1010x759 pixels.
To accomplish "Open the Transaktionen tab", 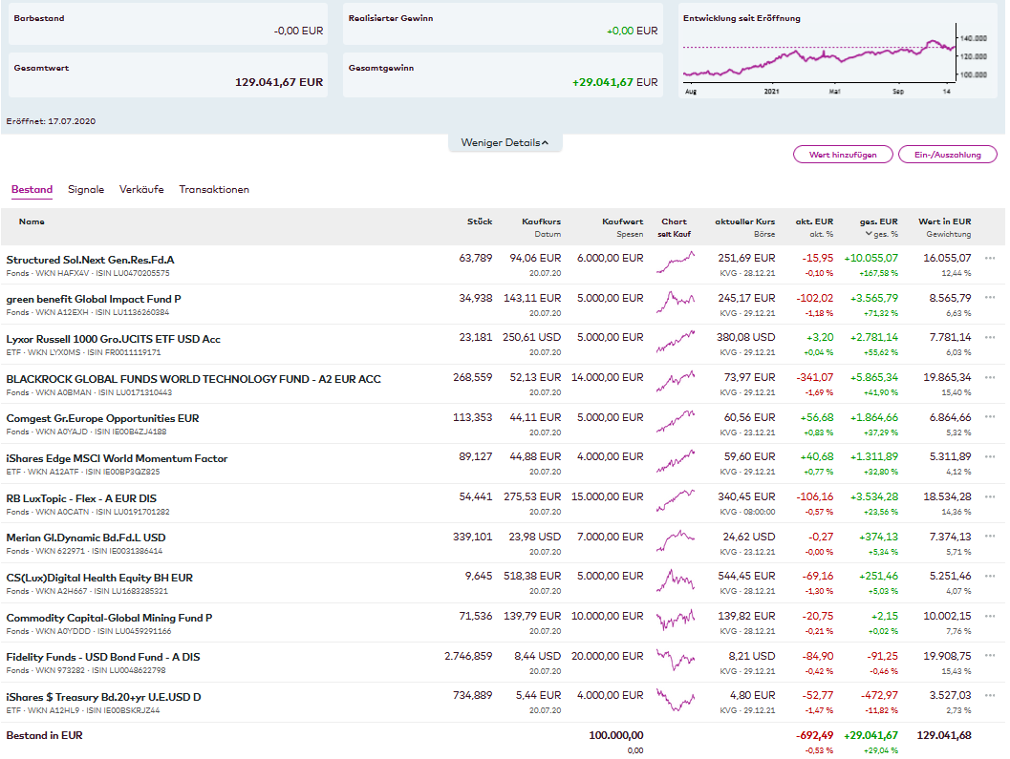I will coord(214,190).
